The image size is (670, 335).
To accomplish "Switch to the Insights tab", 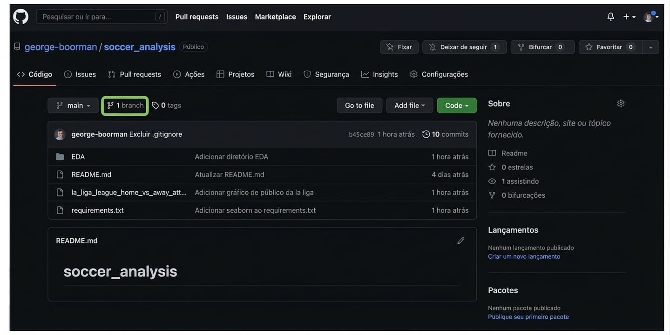I will (379, 74).
